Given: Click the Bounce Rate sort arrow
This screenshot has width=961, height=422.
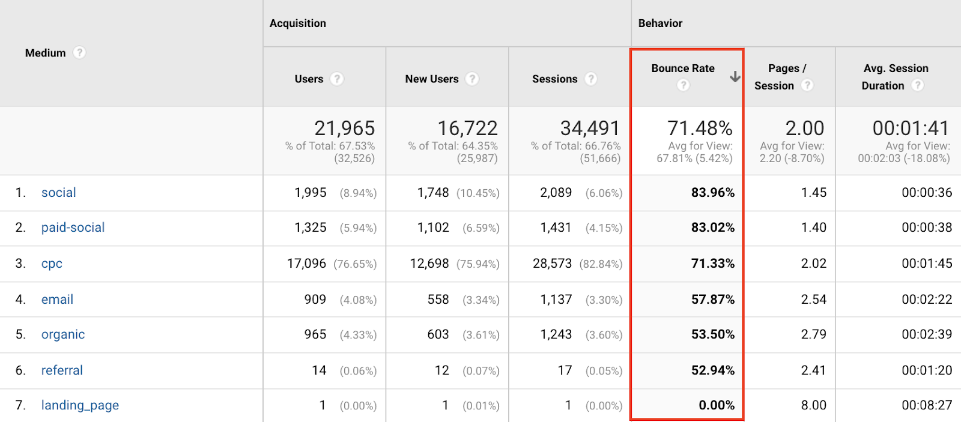Looking at the screenshot, I should 735,77.
